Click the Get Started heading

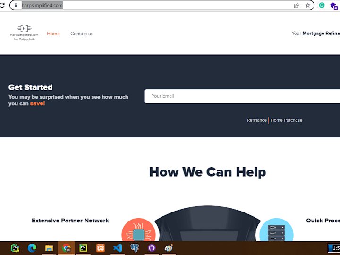[31, 87]
